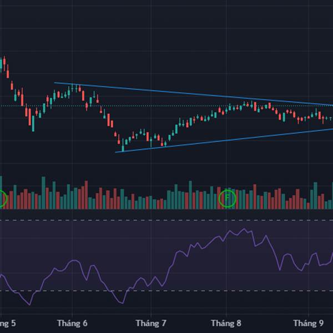Click the green F marker in the volume panel

click(x=227, y=198)
